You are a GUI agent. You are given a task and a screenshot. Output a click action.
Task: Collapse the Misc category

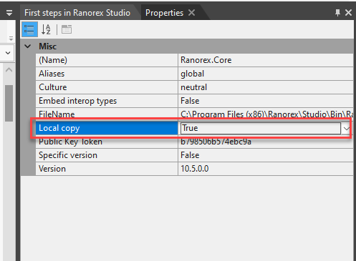[x=28, y=46]
